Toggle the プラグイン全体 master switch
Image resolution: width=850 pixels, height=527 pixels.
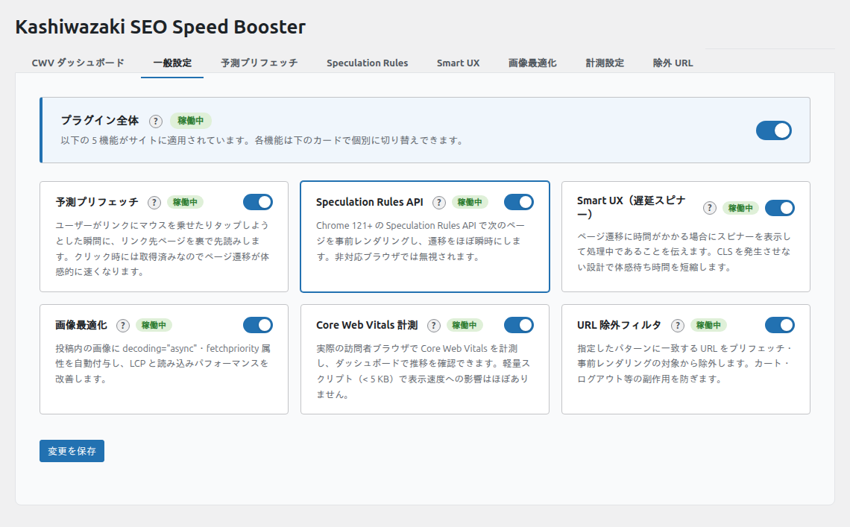pos(773,130)
